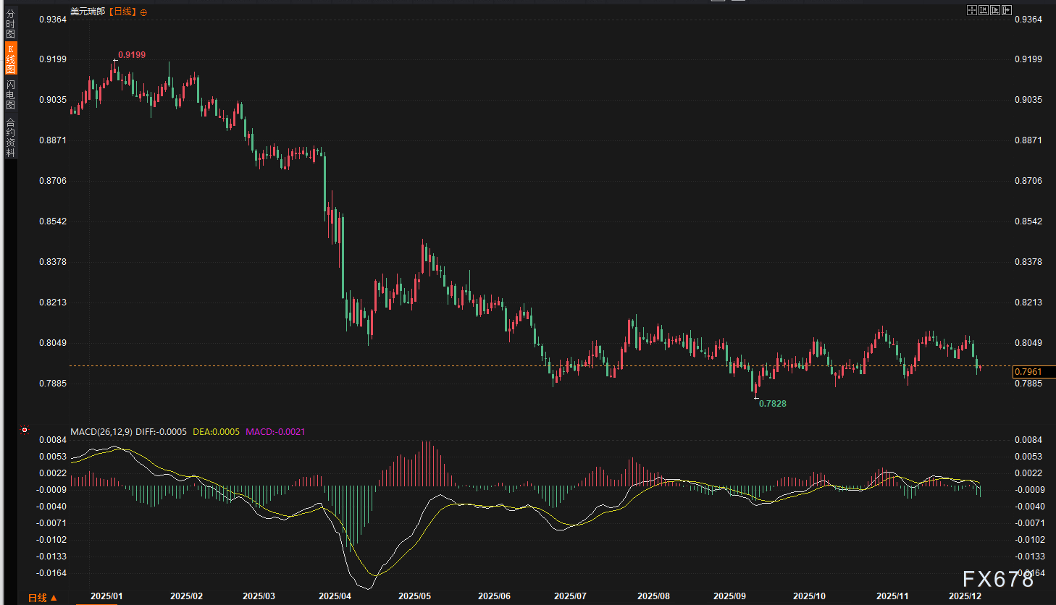This screenshot has height=605, width=1056.
Task: Click the left MACD axis value -0.0102
Action: pyautogui.click(x=51, y=540)
